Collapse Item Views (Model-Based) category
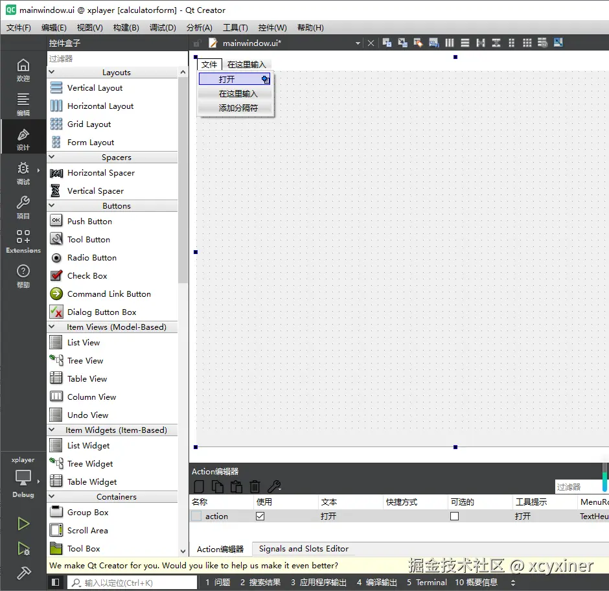The height and width of the screenshot is (591, 609). tap(52, 327)
